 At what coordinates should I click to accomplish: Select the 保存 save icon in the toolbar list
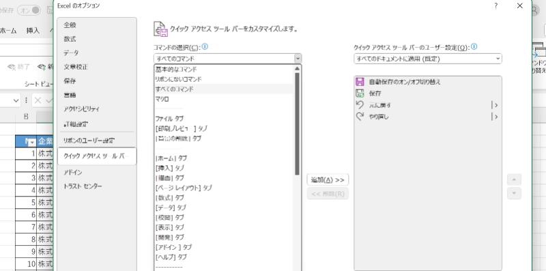pos(360,94)
